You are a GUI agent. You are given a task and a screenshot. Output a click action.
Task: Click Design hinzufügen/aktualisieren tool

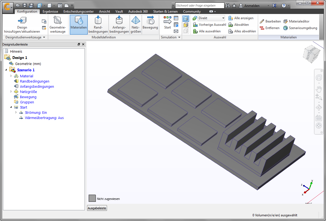point(22,25)
